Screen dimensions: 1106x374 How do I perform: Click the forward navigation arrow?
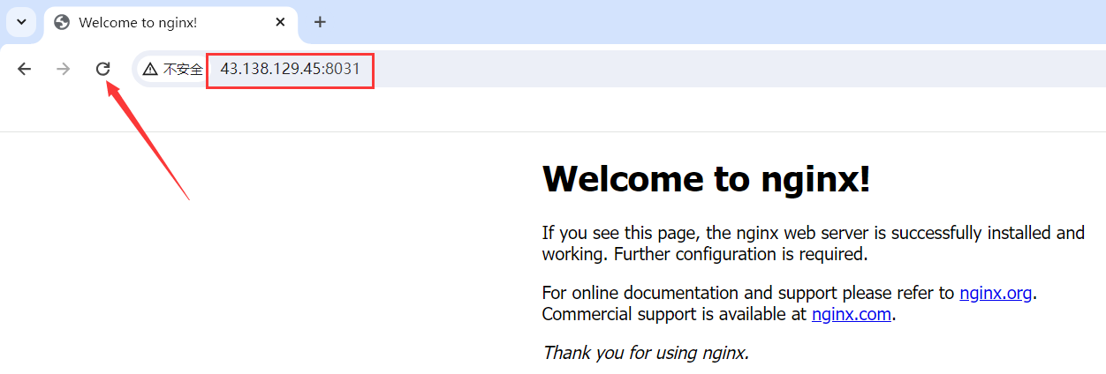[x=63, y=69]
